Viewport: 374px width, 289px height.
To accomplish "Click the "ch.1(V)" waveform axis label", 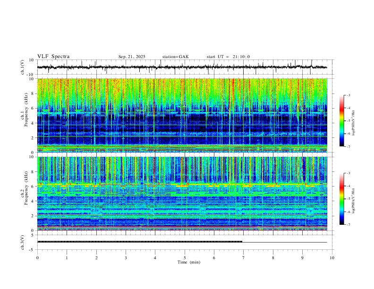I will pyautogui.click(x=23, y=67).
